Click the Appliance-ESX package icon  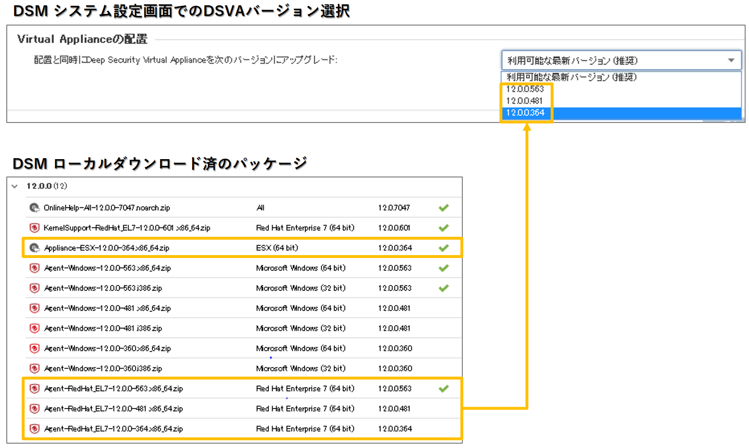[x=34, y=248]
